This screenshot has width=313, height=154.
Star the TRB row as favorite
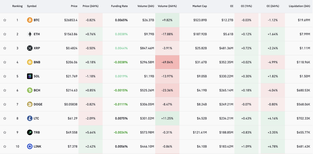click(x=5, y=133)
